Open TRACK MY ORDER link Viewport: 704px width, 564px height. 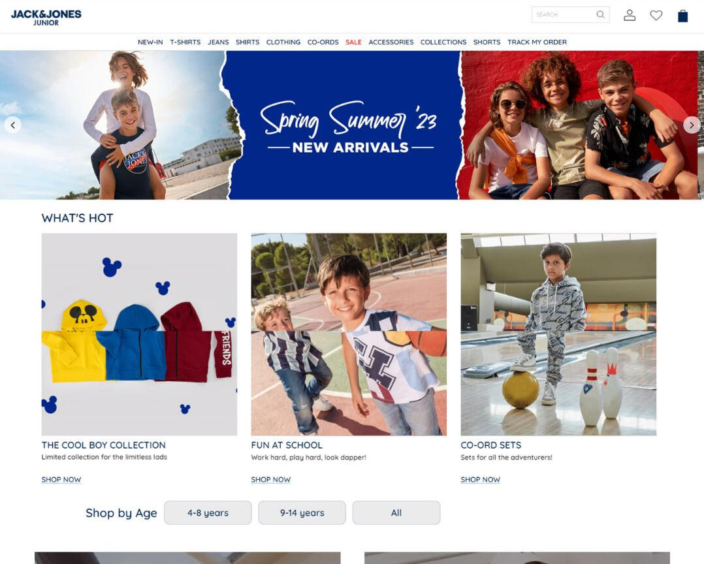tap(537, 42)
